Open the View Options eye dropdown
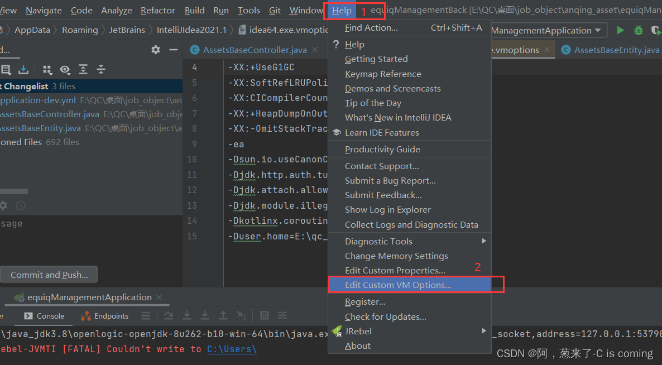Screen dimensions: 662x365 click(65, 70)
